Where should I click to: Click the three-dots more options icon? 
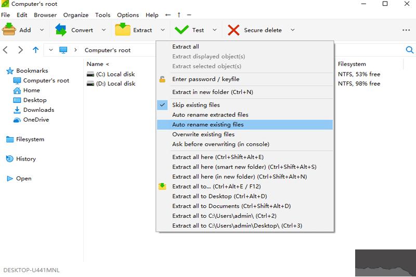click(406, 30)
